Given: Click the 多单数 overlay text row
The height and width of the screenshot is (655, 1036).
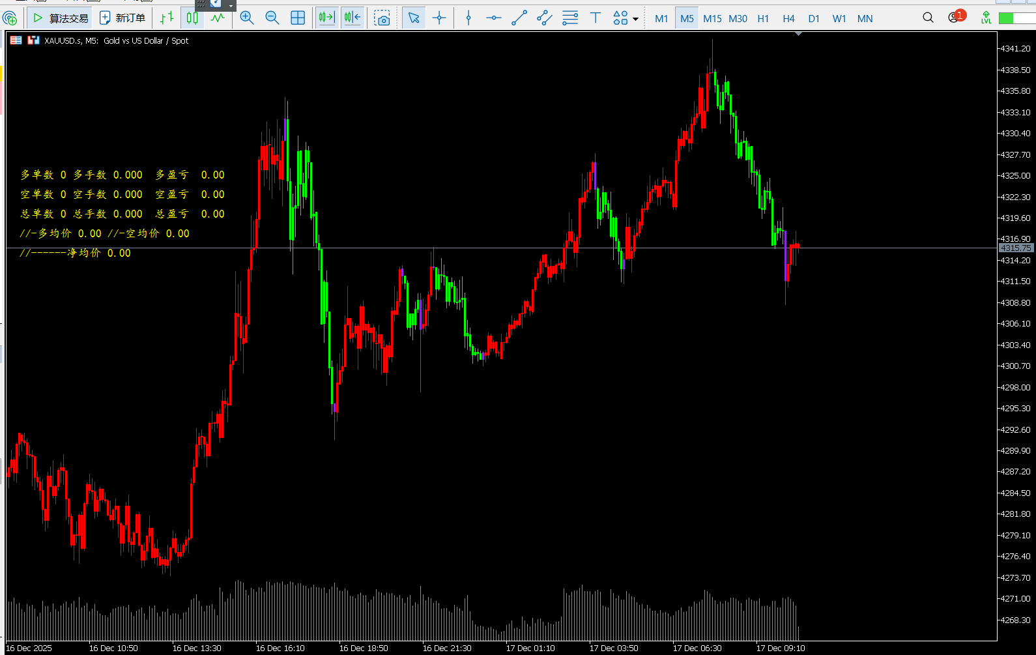Looking at the screenshot, I should pyautogui.click(x=122, y=175).
